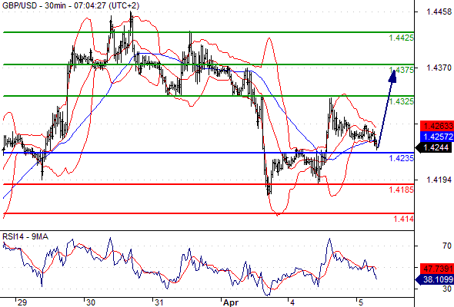The width and height of the screenshot is (454, 307).
Task: Select the red 47.7391 RSI value tag
Action: 436,269
